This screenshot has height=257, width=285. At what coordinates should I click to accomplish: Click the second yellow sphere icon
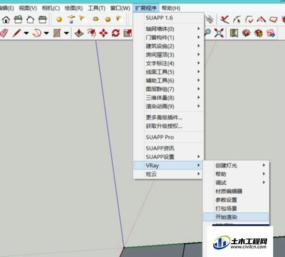(x=108, y=19)
